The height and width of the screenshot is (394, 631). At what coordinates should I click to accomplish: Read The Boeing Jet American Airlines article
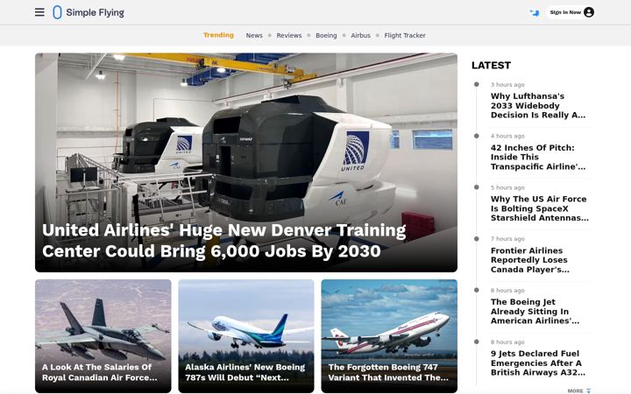click(535, 311)
